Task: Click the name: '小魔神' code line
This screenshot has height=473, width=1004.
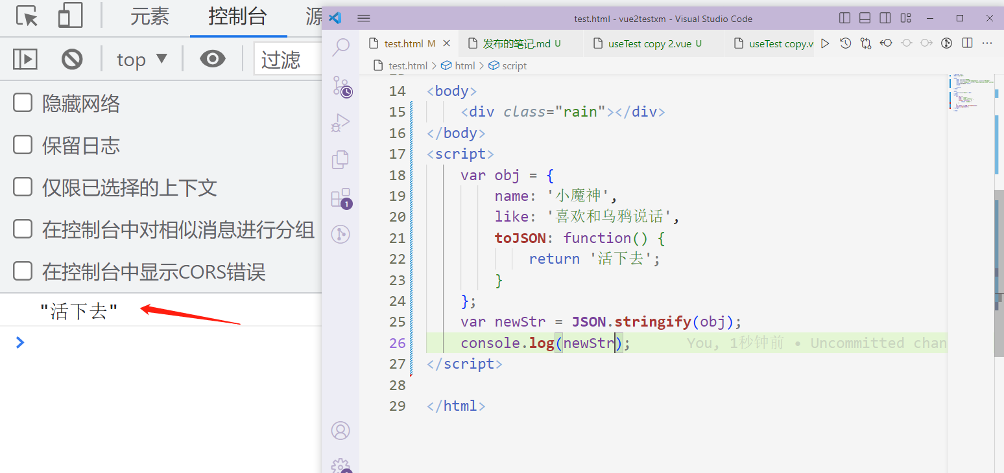Action: click(x=556, y=196)
